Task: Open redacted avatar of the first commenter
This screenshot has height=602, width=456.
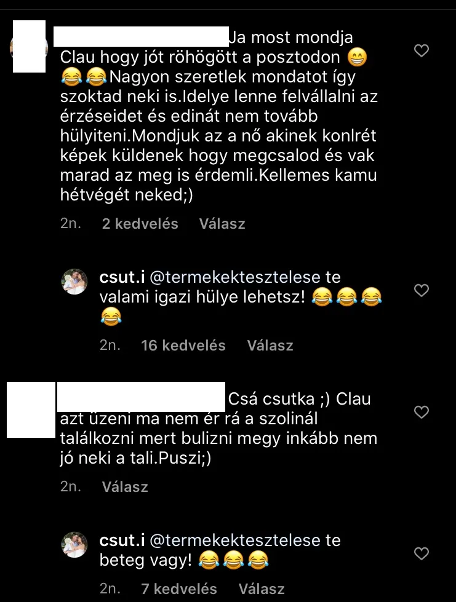Action: [29, 47]
